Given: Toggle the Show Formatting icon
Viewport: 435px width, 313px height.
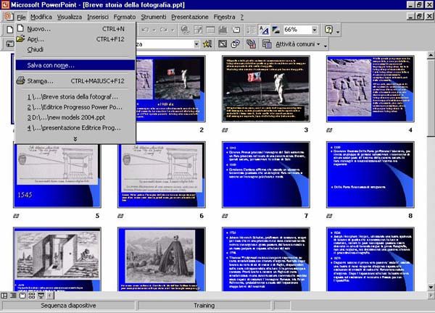Looking at the screenshot, I should click(x=264, y=30).
